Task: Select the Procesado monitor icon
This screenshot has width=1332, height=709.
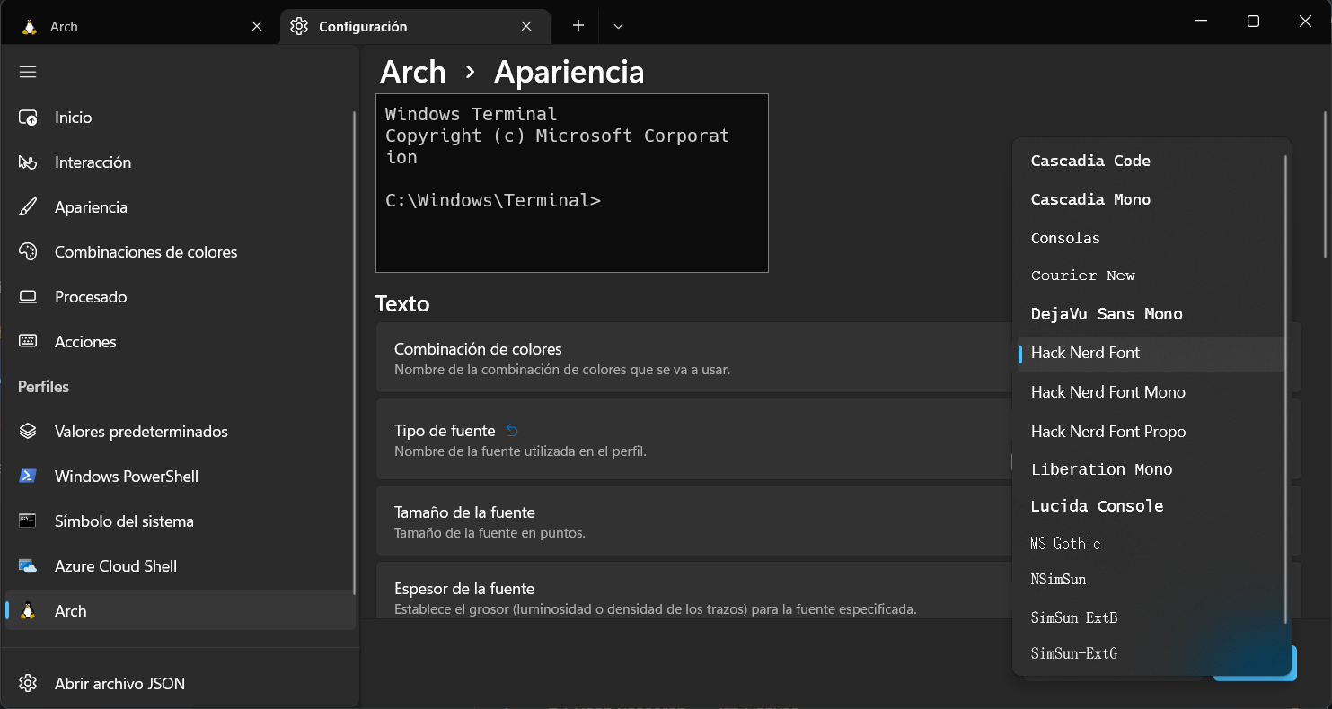Action: pos(28,297)
